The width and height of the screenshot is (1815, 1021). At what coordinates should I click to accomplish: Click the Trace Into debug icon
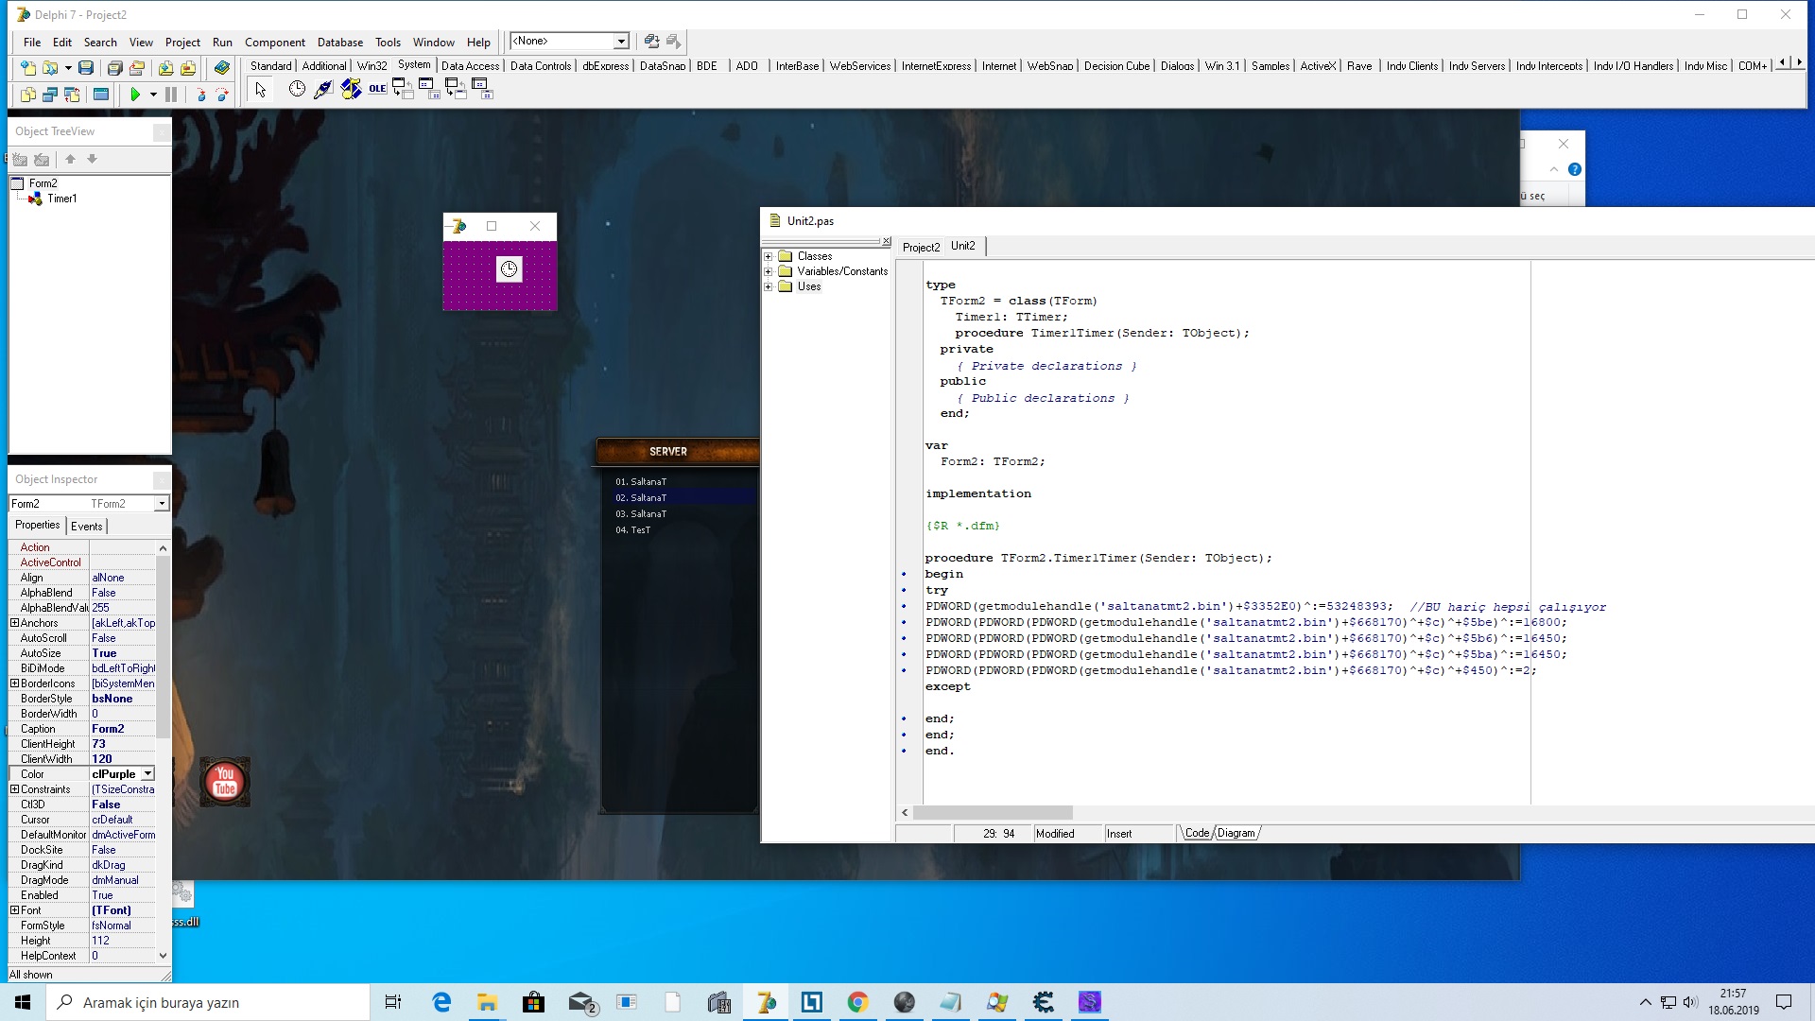click(200, 95)
